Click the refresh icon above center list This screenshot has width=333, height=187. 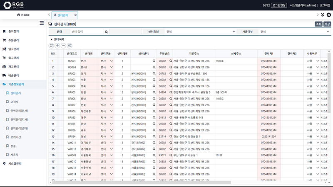pos(51,46)
